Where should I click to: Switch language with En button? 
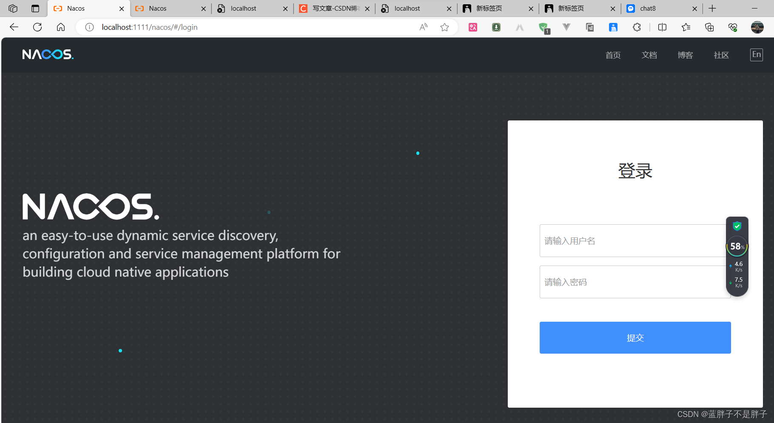point(757,54)
